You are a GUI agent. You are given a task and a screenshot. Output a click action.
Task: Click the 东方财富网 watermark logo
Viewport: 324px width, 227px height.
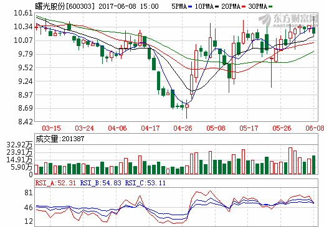click(x=288, y=21)
